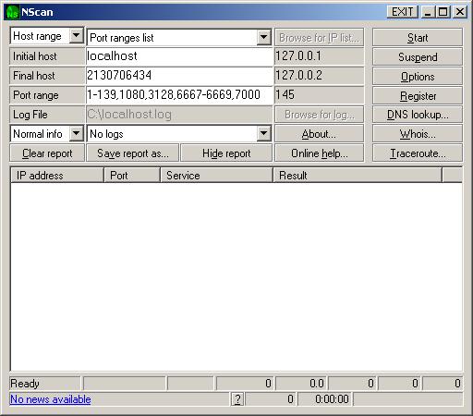This screenshot has height=416, width=473.
Task: Click the Port range input field
Action: 179,95
